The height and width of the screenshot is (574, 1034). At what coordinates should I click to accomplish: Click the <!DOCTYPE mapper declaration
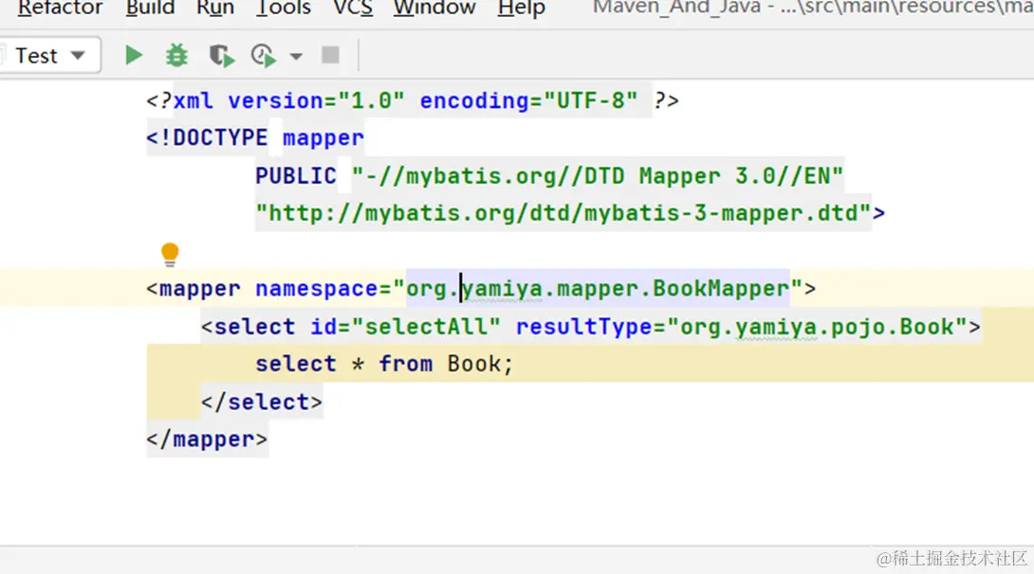(255, 137)
